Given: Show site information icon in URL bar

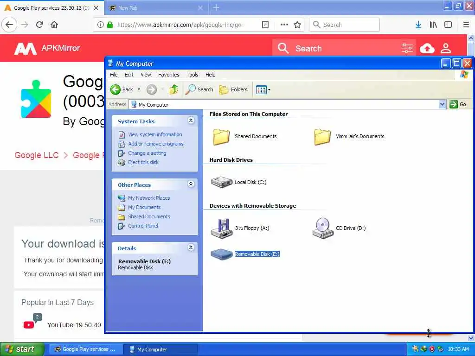Looking at the screenshot, I should point(100,25).
